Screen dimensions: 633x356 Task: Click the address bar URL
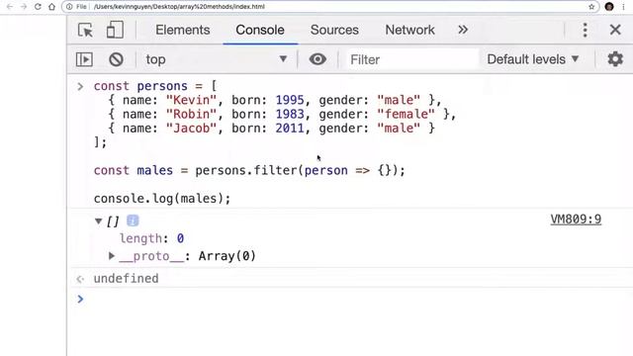[179, 7]
